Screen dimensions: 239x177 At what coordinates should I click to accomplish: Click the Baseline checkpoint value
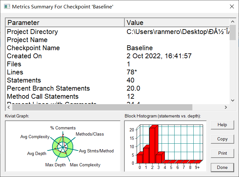(140, 48)
